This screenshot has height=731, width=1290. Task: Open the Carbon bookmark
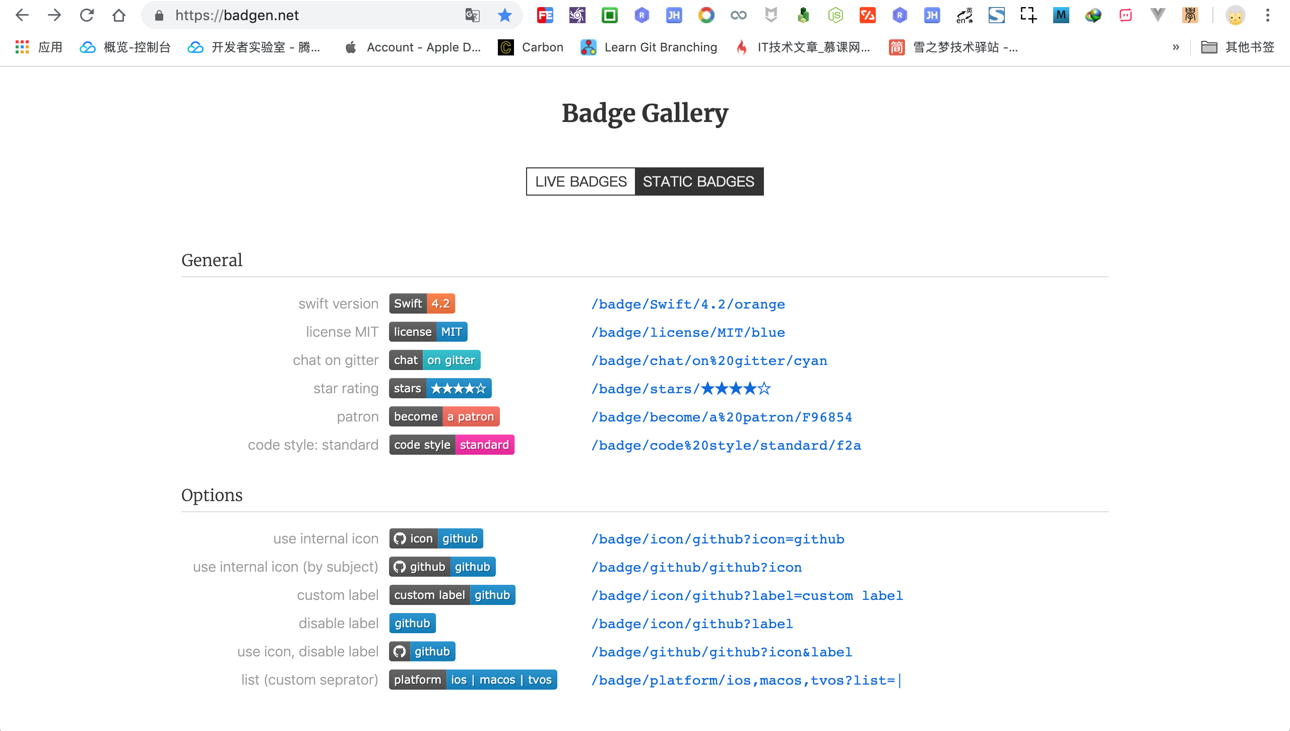pos(531,47)
